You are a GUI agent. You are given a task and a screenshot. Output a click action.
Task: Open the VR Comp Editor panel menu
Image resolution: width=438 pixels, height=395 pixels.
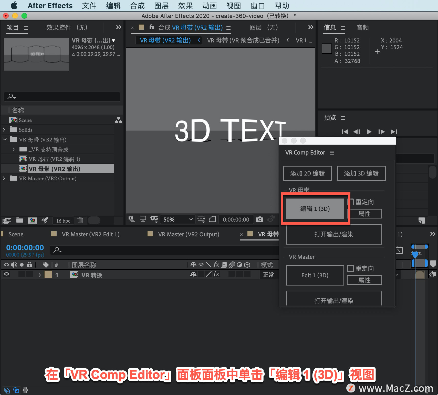click(332, 153)
